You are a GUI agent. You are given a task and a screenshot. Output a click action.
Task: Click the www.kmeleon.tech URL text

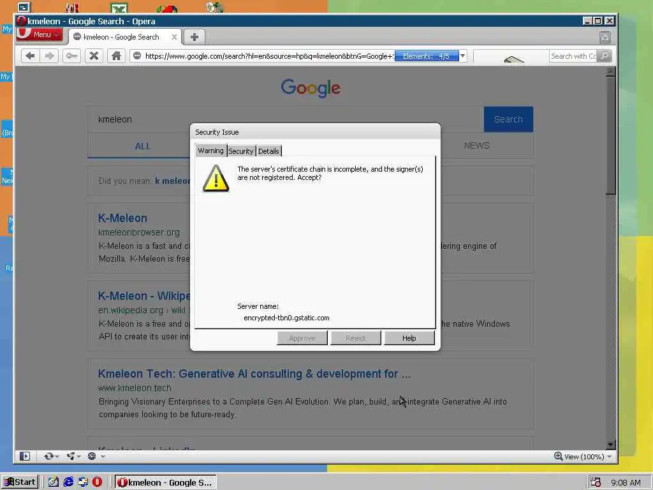click(x=135, y=388)
